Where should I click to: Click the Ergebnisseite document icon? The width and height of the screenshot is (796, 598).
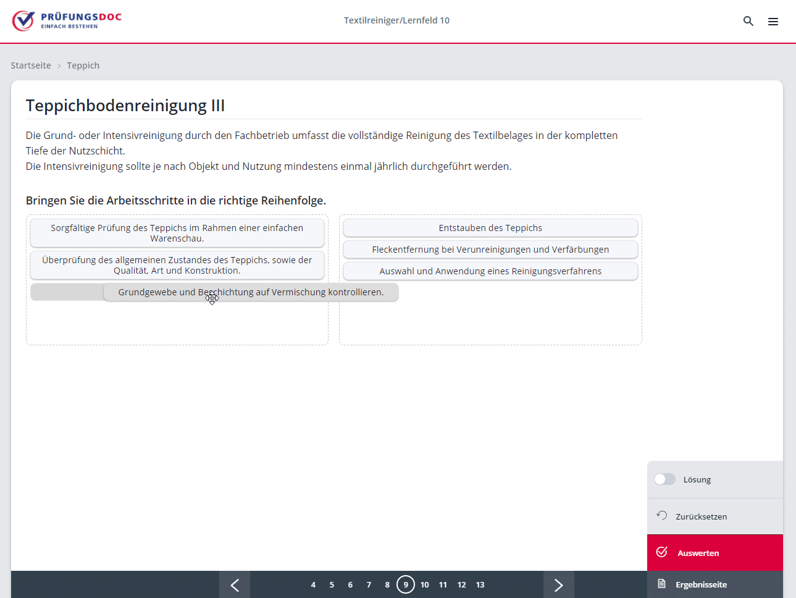(661, 584)
